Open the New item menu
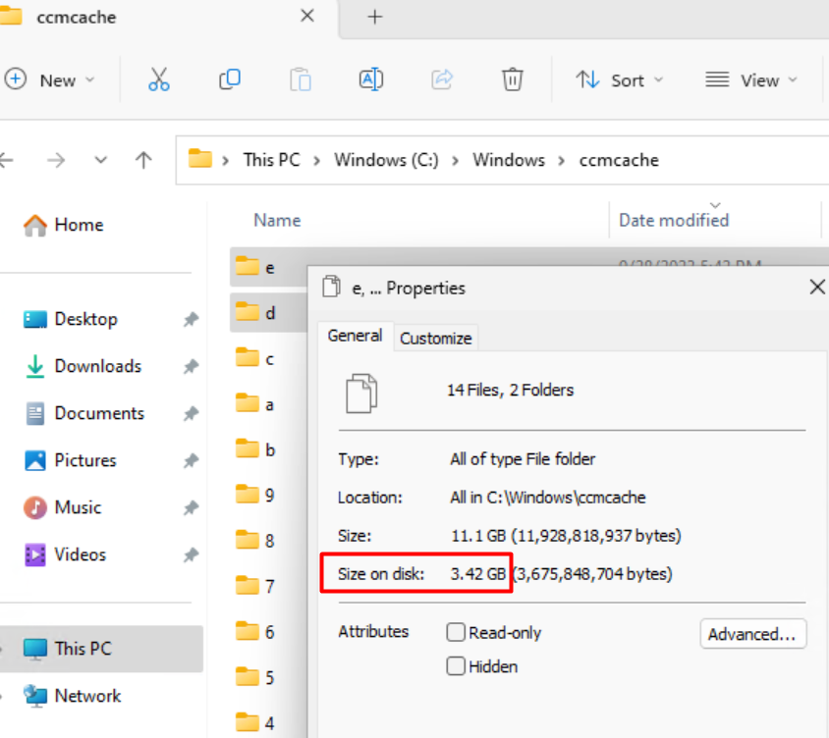The width and height of the screenshot is (829, 738). [50, 79]
